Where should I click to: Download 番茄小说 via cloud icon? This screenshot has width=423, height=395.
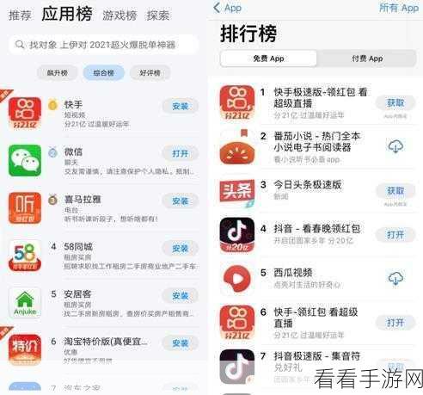pyautogui.click(x=395, y=146)
